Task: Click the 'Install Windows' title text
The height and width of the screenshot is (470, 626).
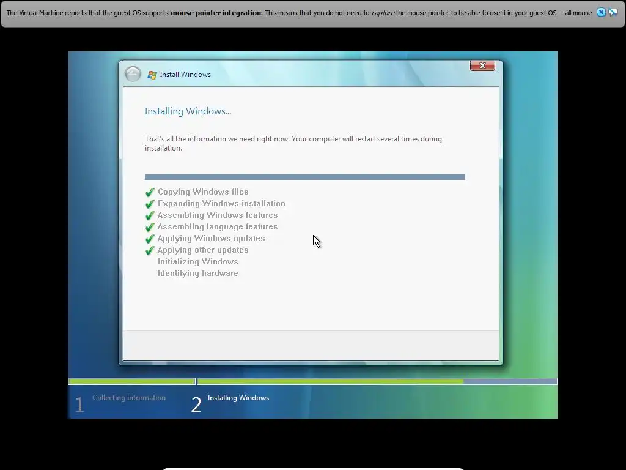Action: (185, 75)
